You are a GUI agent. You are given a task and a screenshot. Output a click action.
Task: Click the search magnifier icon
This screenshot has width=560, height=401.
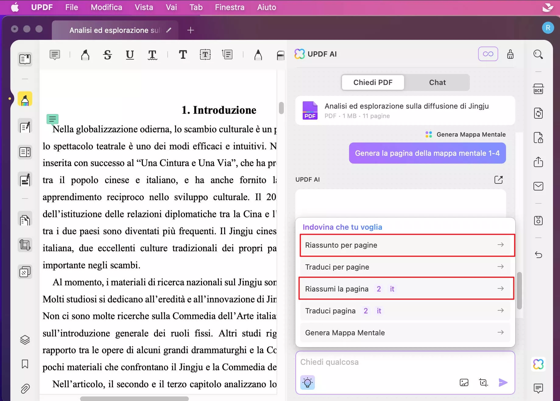click(x=538, y=55)
